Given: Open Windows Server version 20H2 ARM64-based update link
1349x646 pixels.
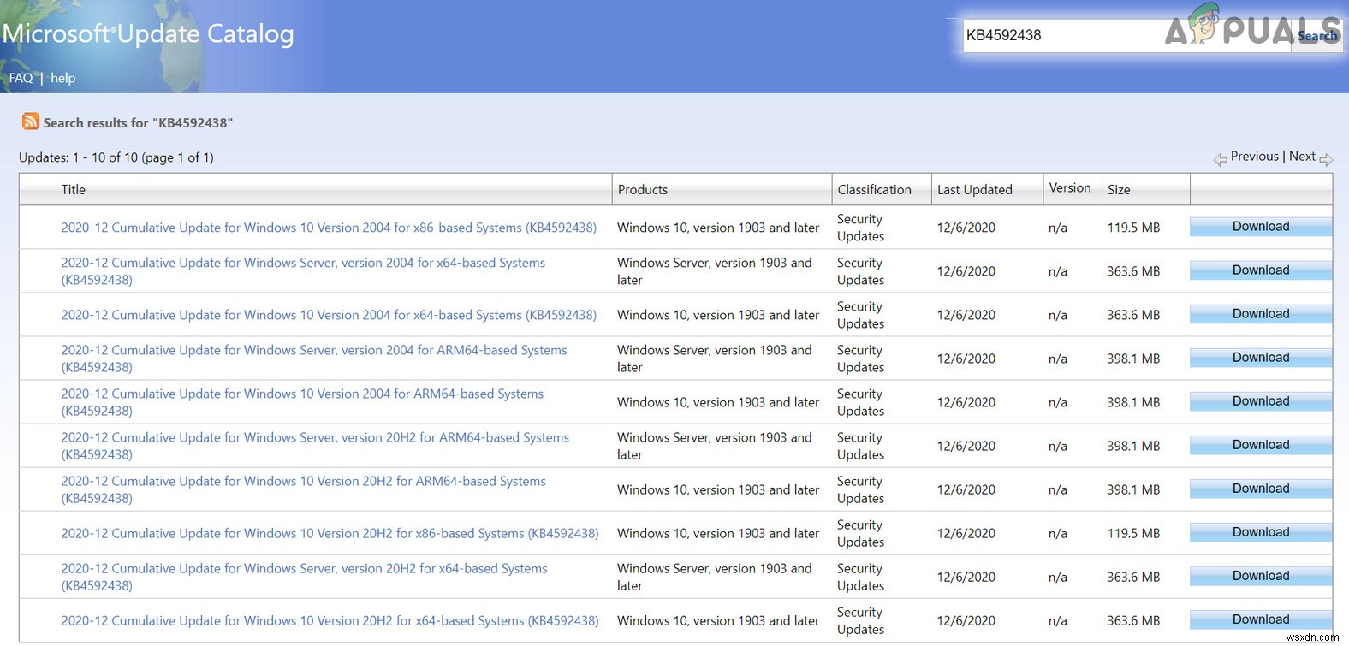Looking at the screenshot, I should point(315,446).
